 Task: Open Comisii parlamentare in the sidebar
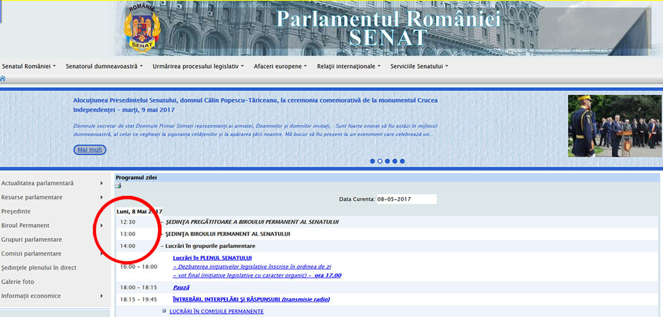(32, 254)
